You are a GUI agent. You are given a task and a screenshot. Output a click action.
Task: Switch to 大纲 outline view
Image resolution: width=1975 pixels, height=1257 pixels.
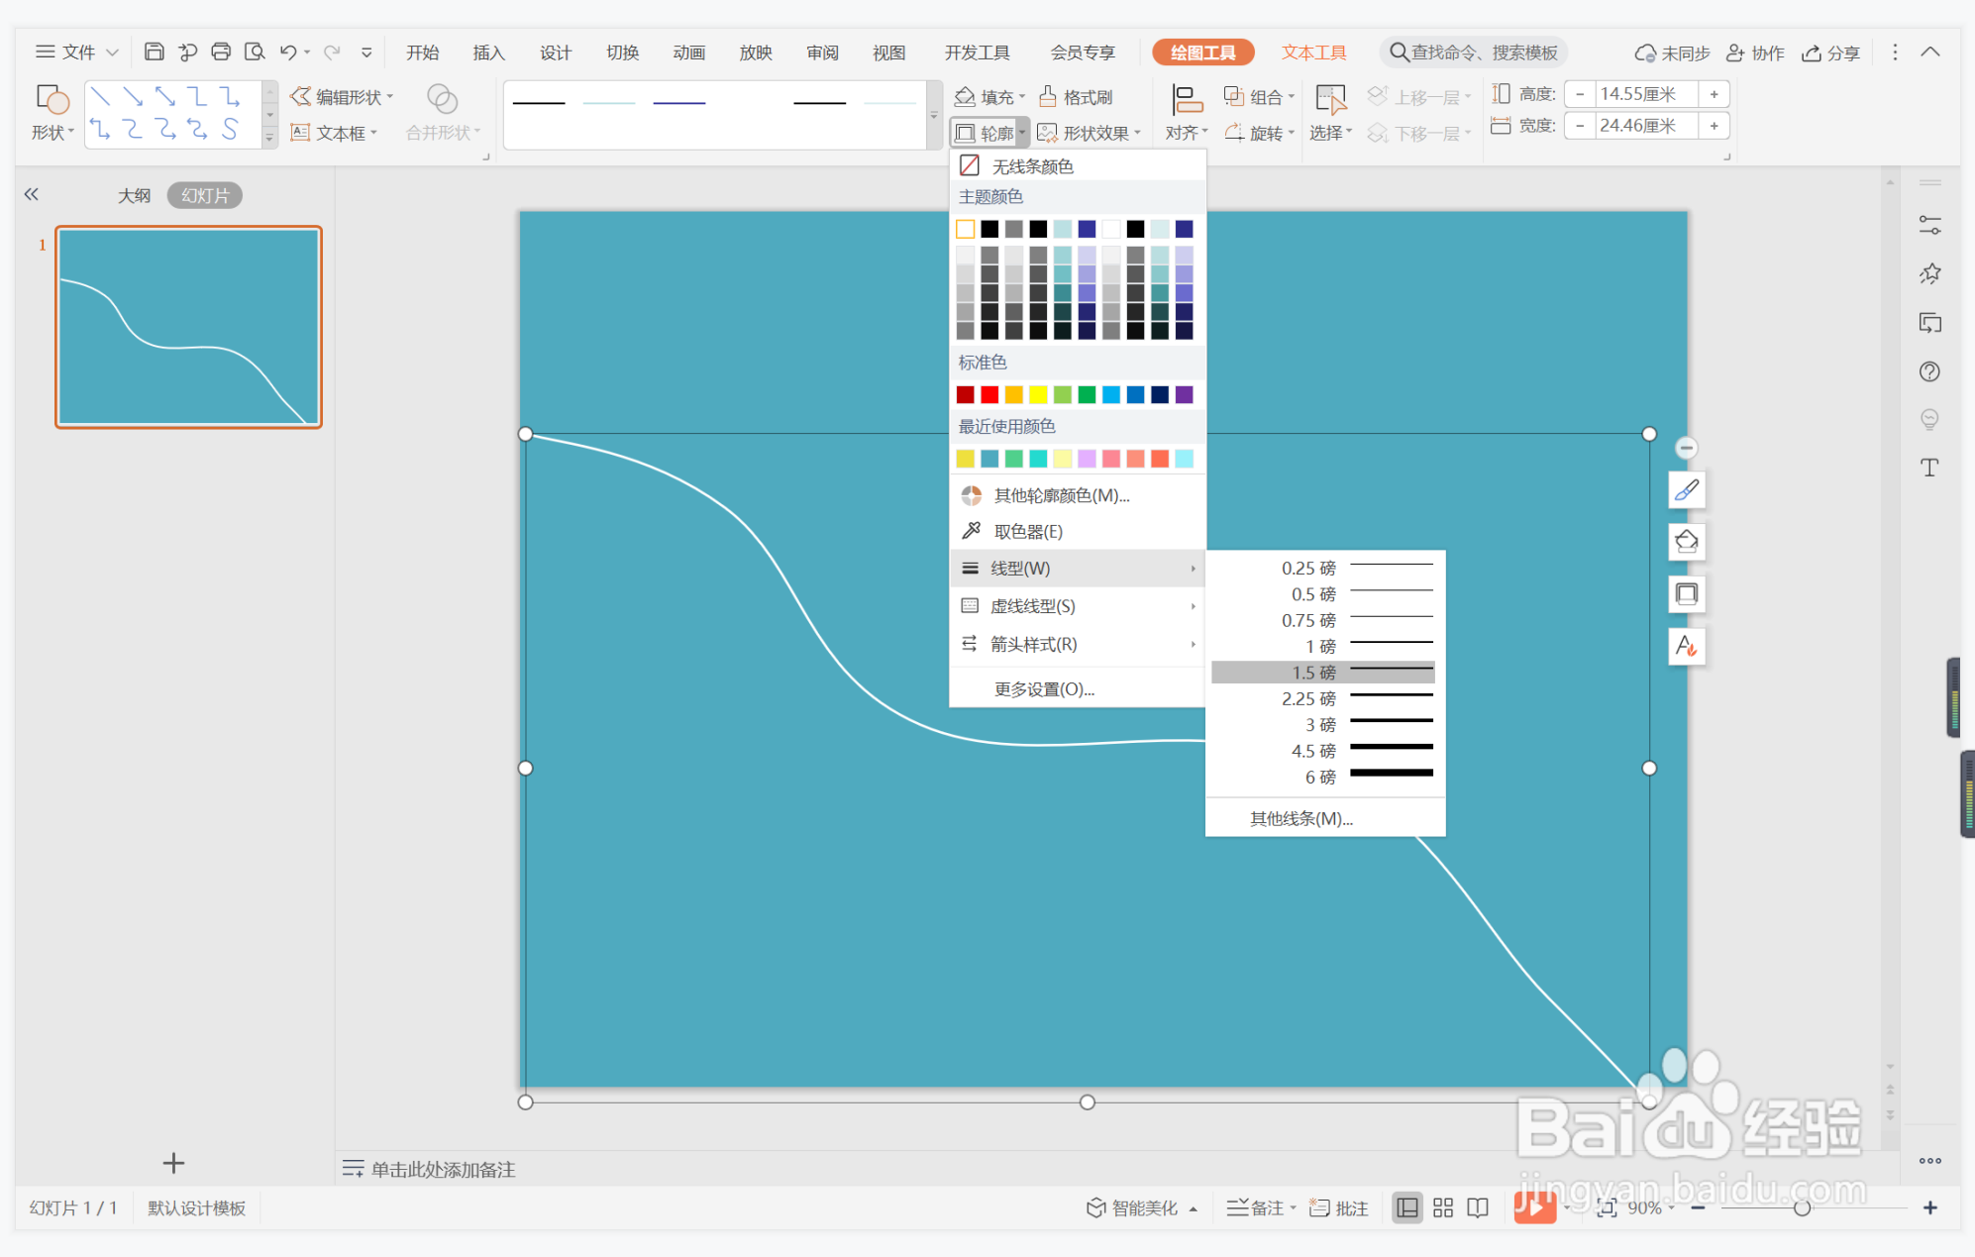tap(134, 196)
